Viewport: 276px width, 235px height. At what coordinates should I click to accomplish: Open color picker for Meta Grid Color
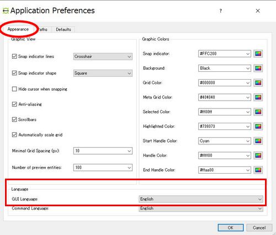click(x=258, y=97)
